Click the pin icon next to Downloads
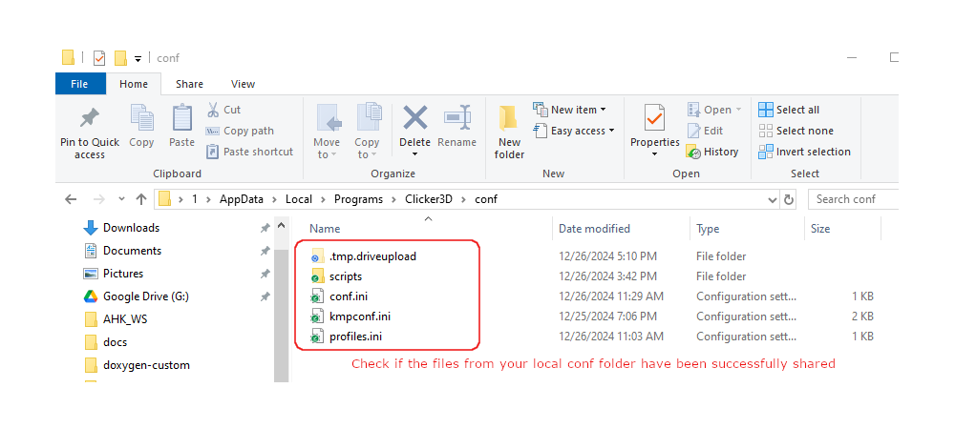This screenshot has height=429, width=955. point(265,229)
